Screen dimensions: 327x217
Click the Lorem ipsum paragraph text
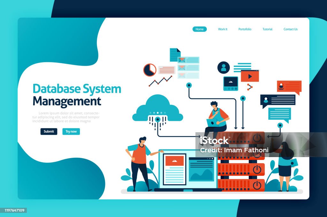(x=66, y=117)
